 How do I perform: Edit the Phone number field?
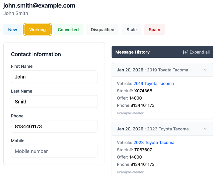54,126
